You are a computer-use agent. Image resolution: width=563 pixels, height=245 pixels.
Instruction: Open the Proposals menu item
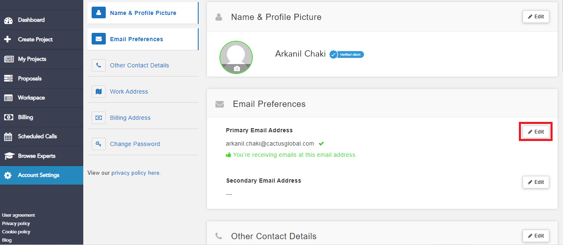coord(30,79)
